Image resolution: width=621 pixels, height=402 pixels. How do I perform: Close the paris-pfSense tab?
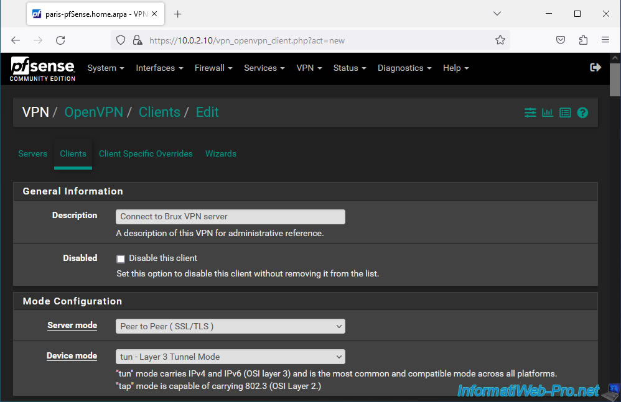[x=154, y=14]
